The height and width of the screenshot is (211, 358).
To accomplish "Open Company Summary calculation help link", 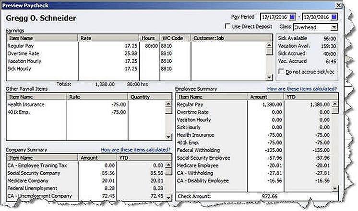I will pos(136,150).
